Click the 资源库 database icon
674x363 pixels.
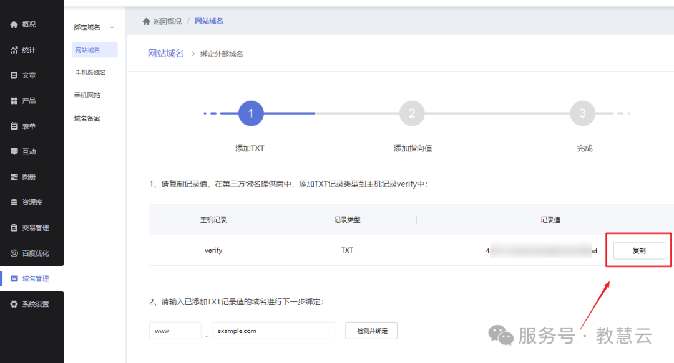tap(14, 202)
